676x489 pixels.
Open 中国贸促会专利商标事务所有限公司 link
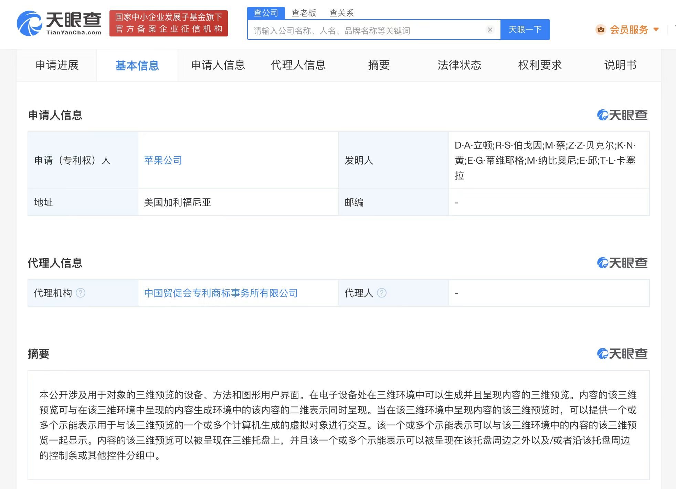[x=221, y=293]
